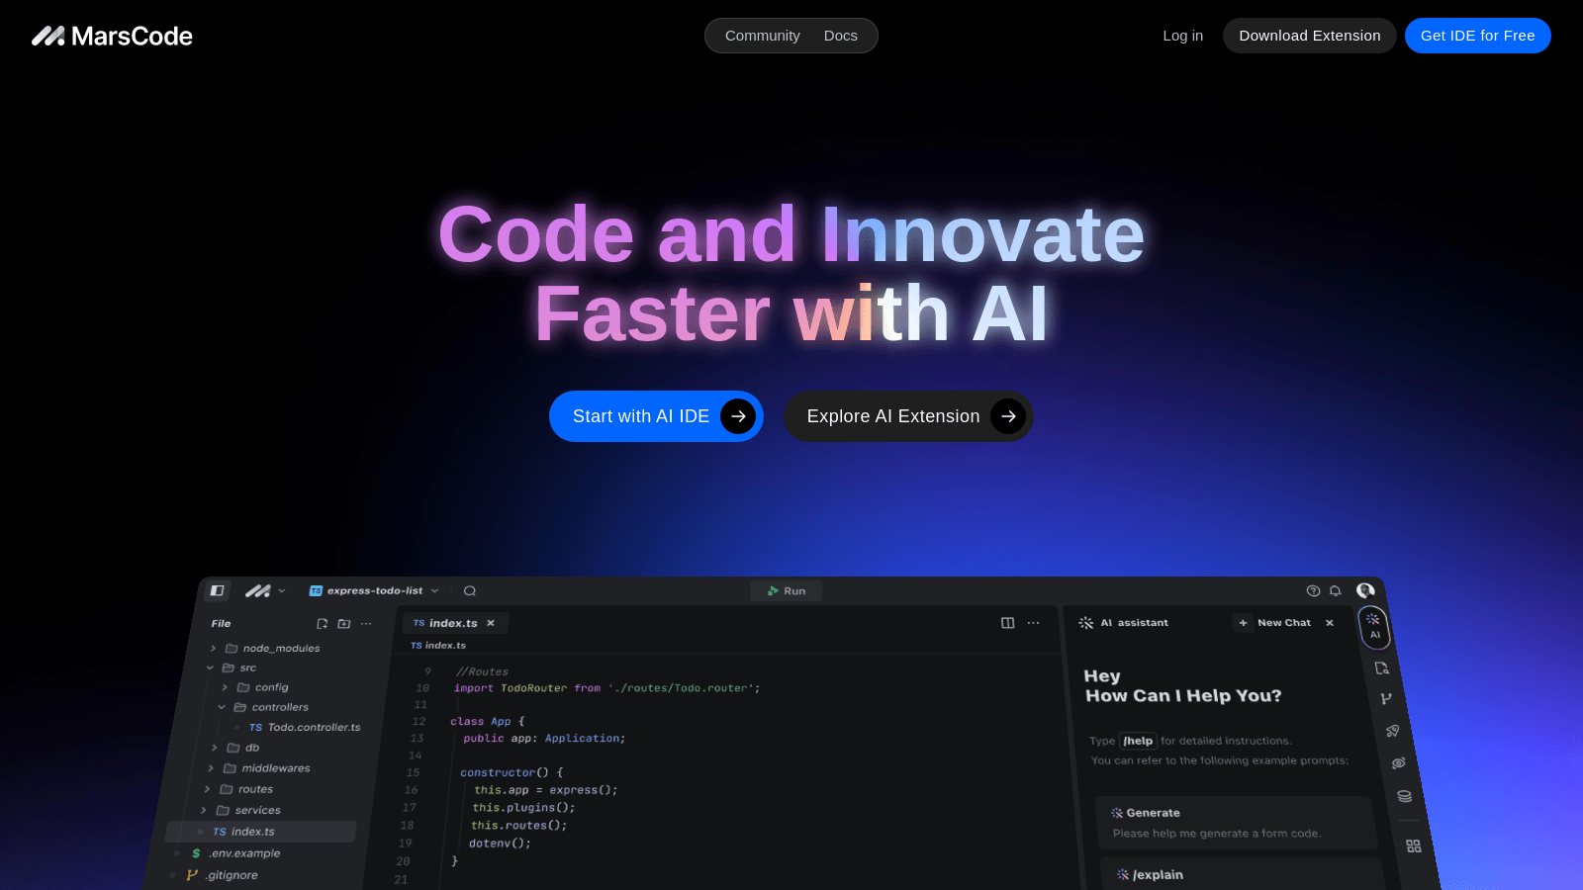1583x890 pixels.
Task: Open .env.example file
Action: coord(236,853)
